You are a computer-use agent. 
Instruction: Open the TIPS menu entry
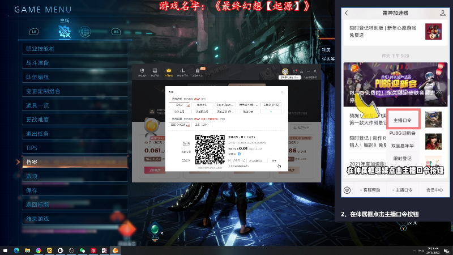tap(75, 148)
